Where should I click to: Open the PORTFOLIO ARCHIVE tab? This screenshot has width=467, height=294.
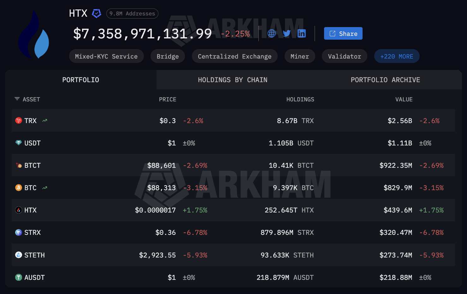(x=385, y=80)
